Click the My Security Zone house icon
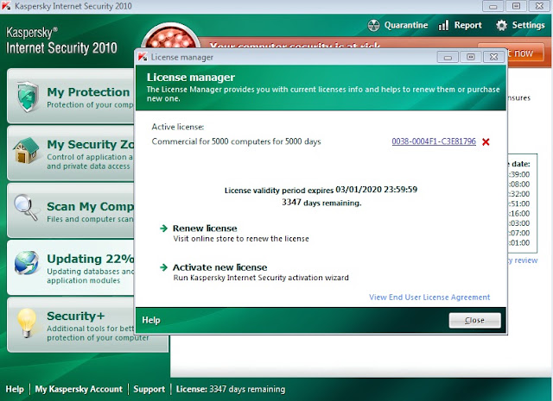This screenshot has height=401, width=553. click(x=26, y=151)
